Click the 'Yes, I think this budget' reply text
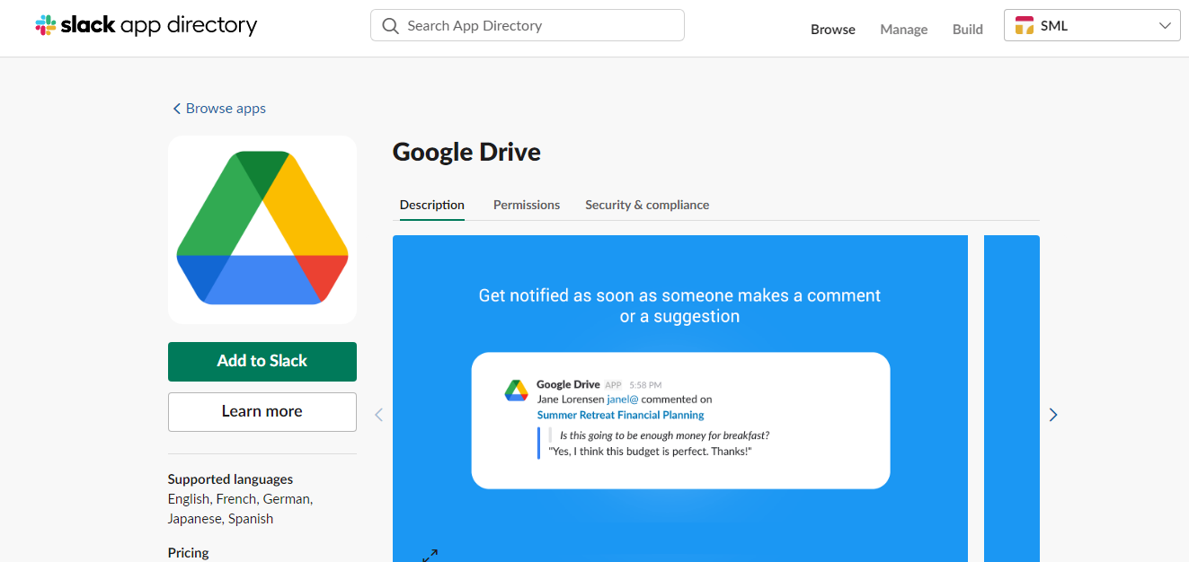This screenshot has width=1189, height=562. coord(650,451)
